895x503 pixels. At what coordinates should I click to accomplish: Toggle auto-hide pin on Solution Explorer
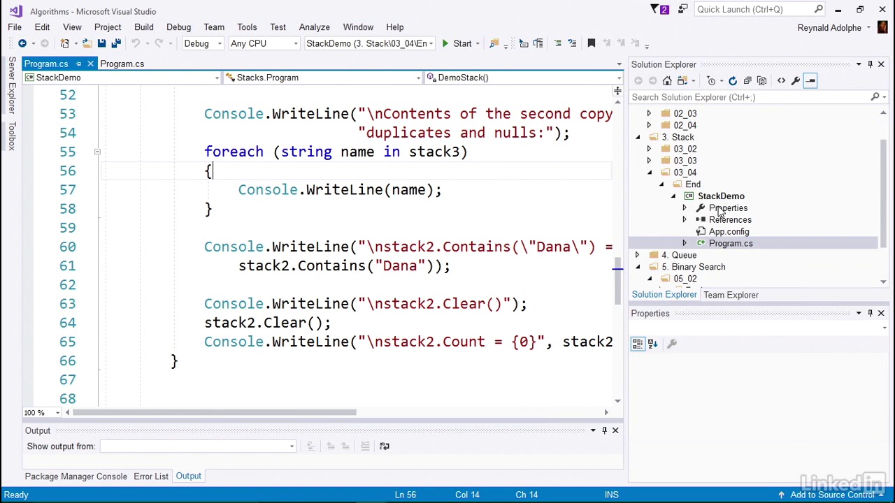point(870,64)
